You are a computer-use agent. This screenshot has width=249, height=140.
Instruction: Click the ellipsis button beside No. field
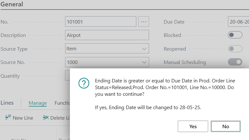[144, 22]
